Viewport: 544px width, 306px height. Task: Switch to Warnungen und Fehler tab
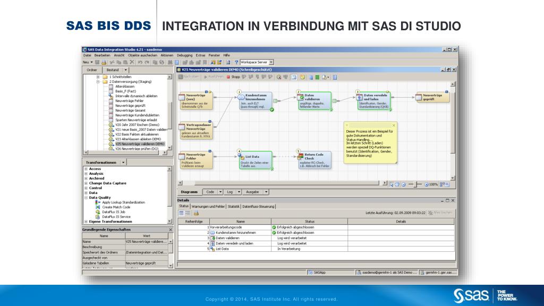point(208,207)
